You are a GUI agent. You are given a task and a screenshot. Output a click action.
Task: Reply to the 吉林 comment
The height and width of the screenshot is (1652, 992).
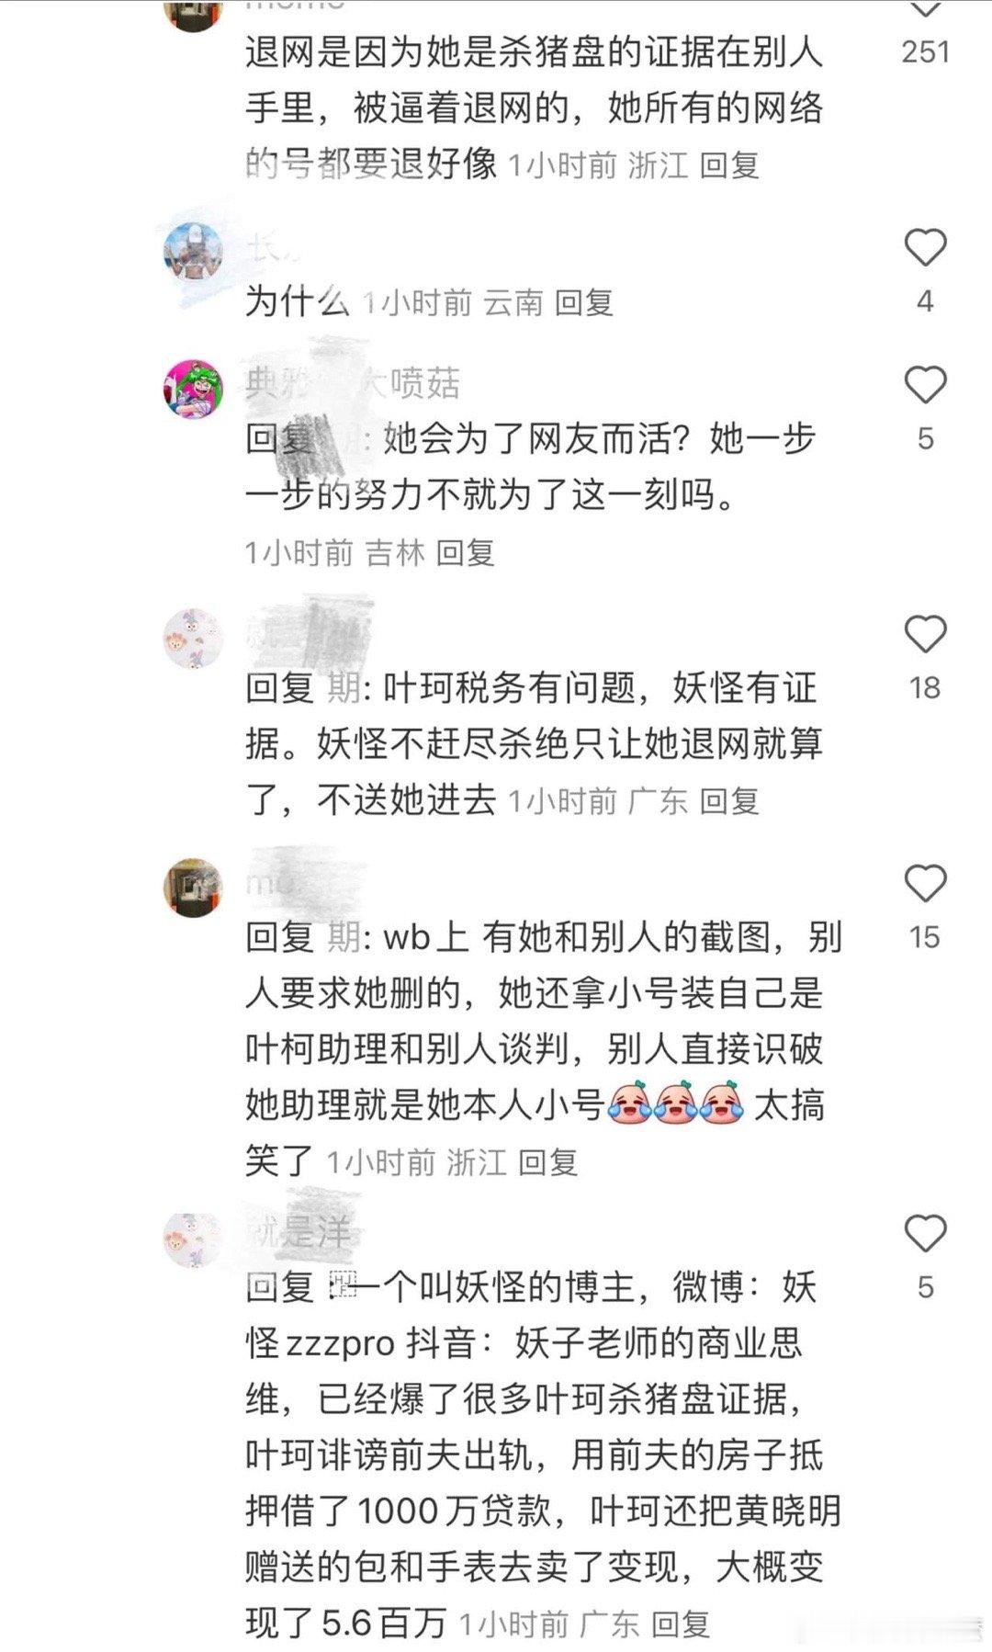[x=466, y=552]
